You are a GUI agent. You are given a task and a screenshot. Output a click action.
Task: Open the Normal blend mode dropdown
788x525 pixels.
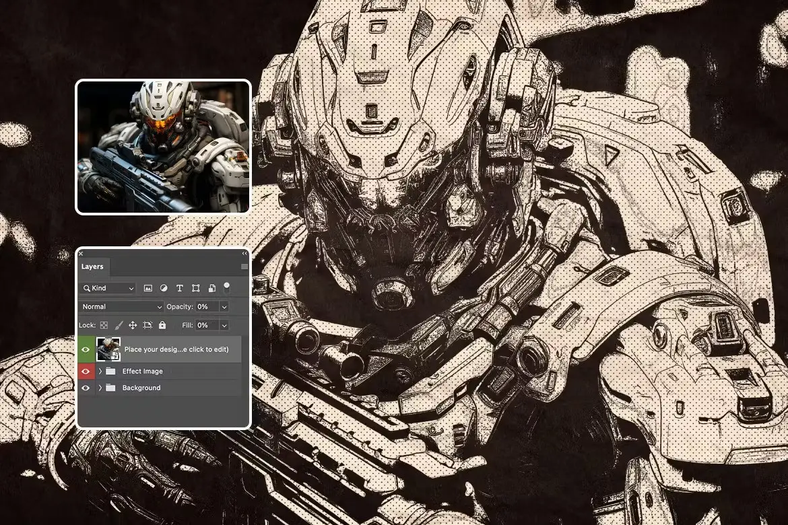(122, 306)
